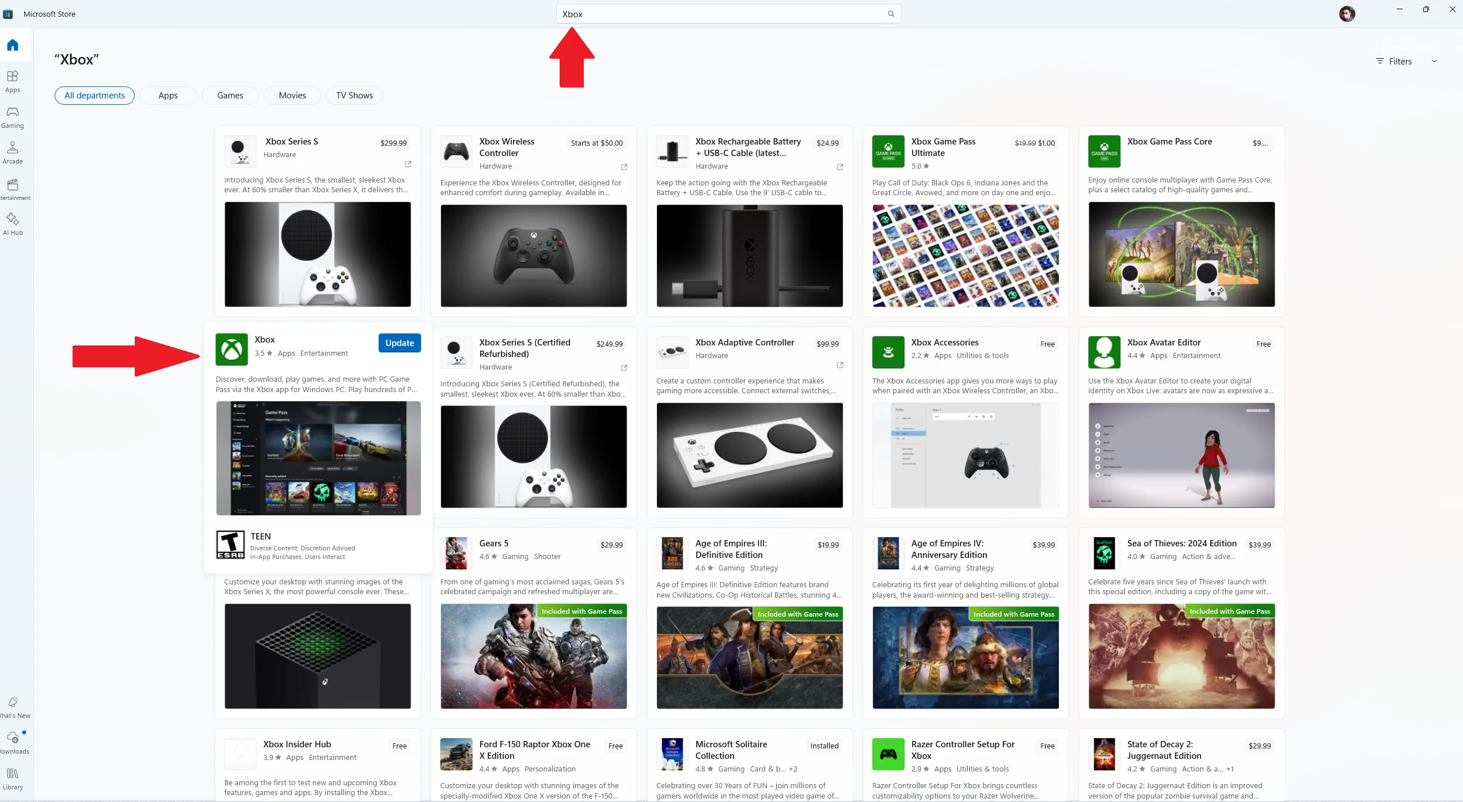1463x802 pixels.
Task: Click the Microsoft Store logo icon
Action: (8, 14)
